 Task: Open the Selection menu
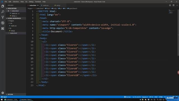16,2
